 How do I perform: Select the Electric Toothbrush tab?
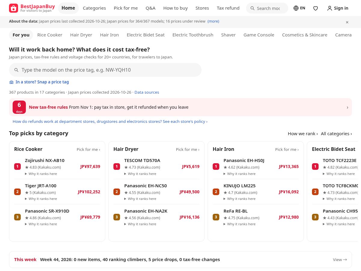click(x=193, y=35)
